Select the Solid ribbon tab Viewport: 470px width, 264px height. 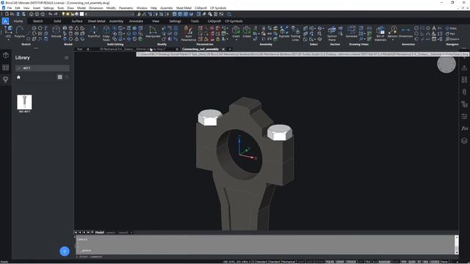57,21
